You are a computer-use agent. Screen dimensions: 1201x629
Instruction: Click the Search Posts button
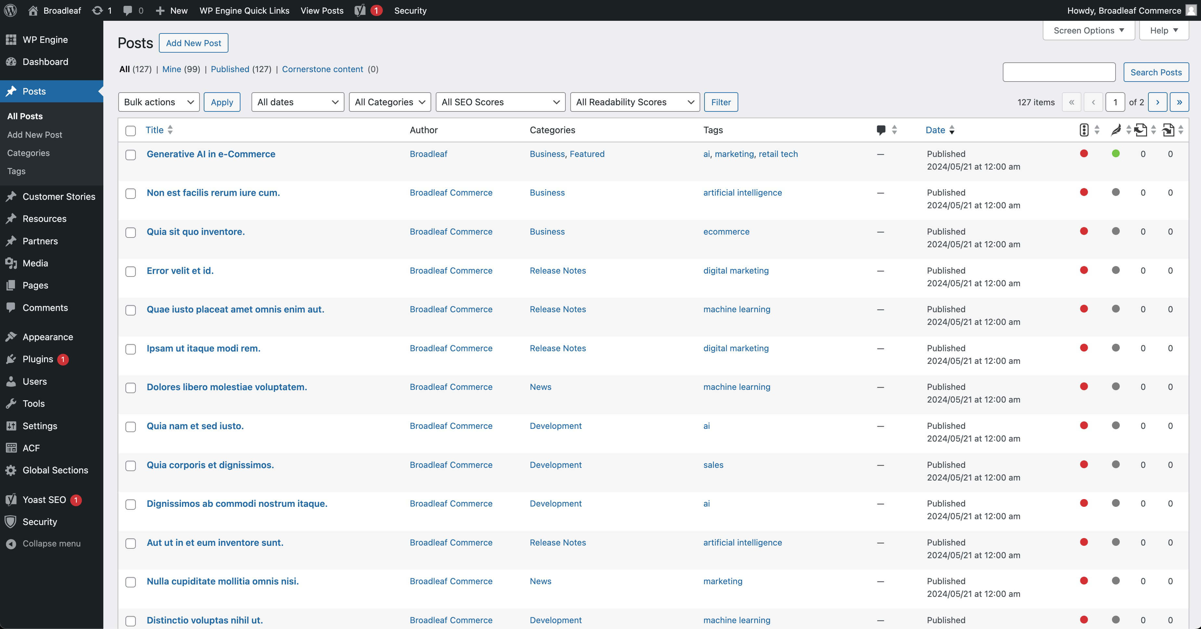tap(1156, 72)
